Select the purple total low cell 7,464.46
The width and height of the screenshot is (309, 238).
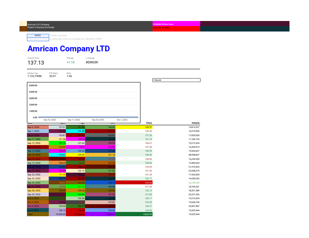pos(100,214)
